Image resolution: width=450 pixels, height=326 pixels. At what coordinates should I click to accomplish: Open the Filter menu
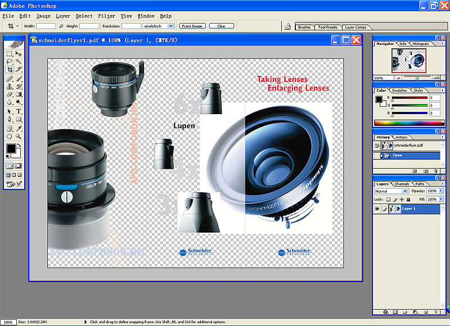pos(106,16)
